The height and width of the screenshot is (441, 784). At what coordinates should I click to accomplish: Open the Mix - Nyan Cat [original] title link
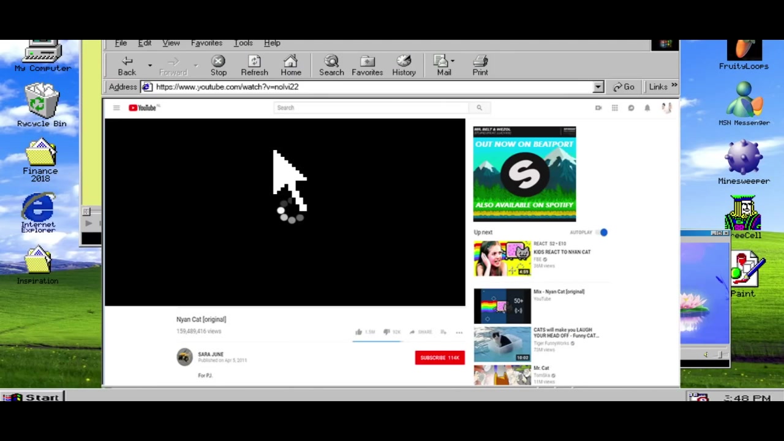coord(559,292)
